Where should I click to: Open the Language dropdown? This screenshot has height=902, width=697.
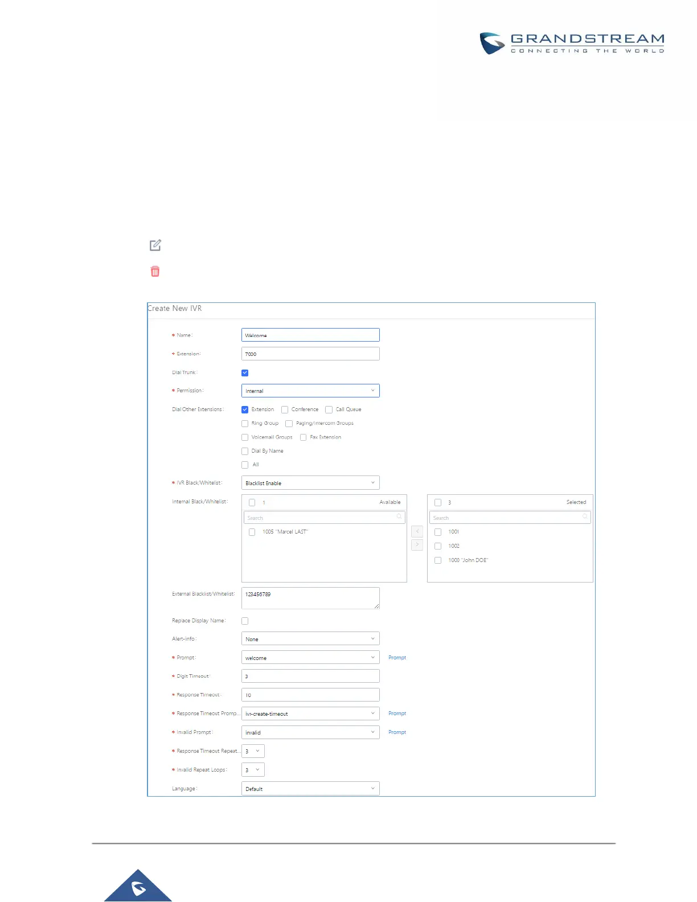tap(310, 789)
